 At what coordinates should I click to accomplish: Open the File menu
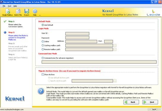pyautogui.click(x=4, y=6)
